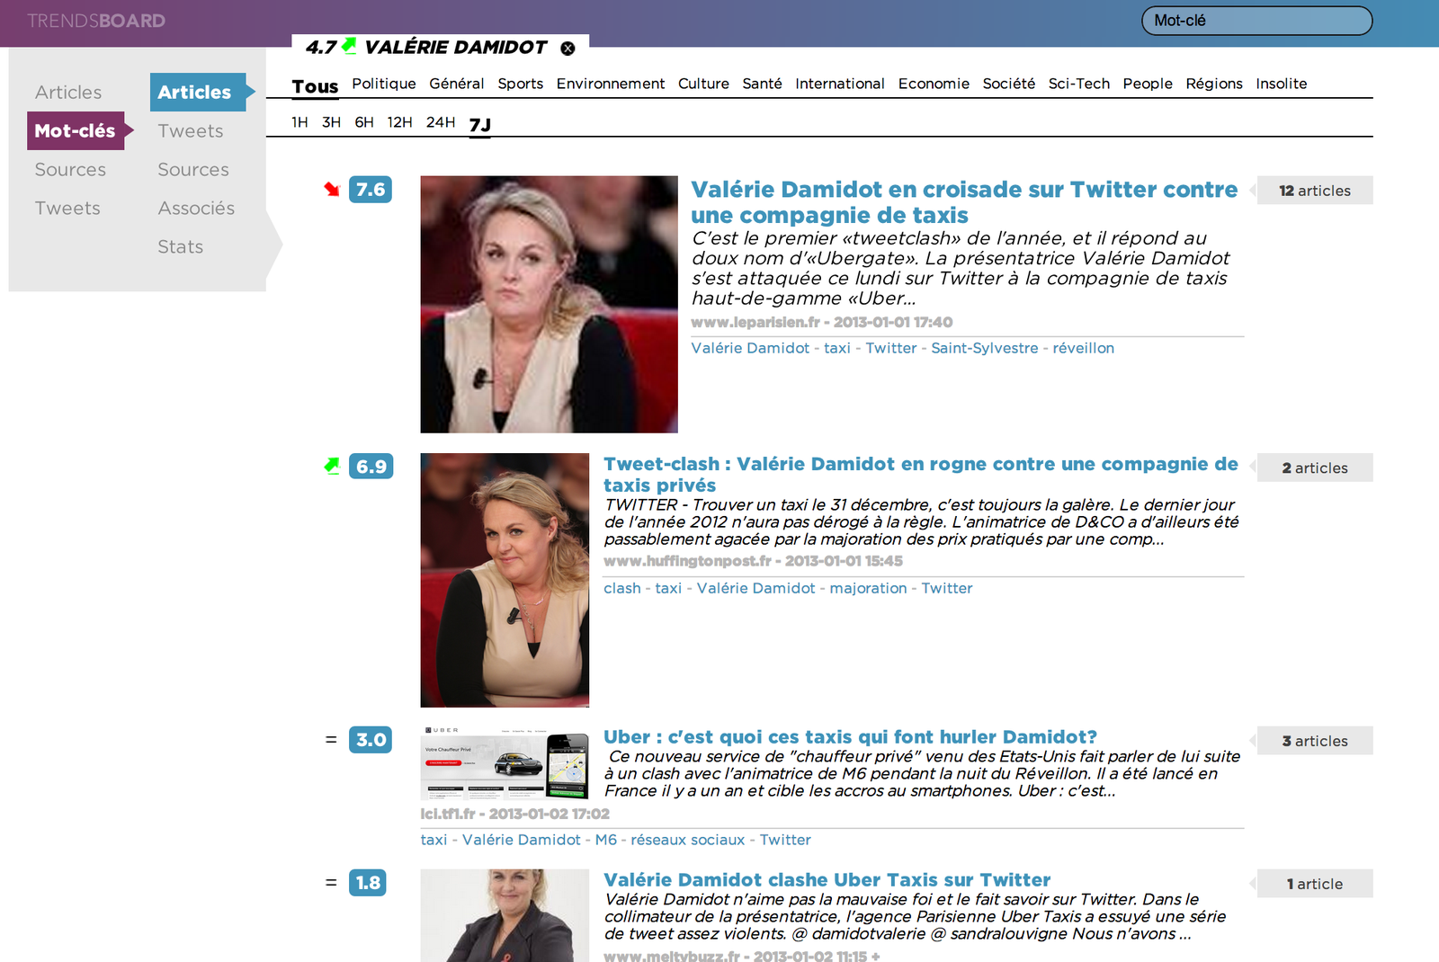Expand the 3 articles group
The image size is (1439, 962).
(x=1315, y=741)
